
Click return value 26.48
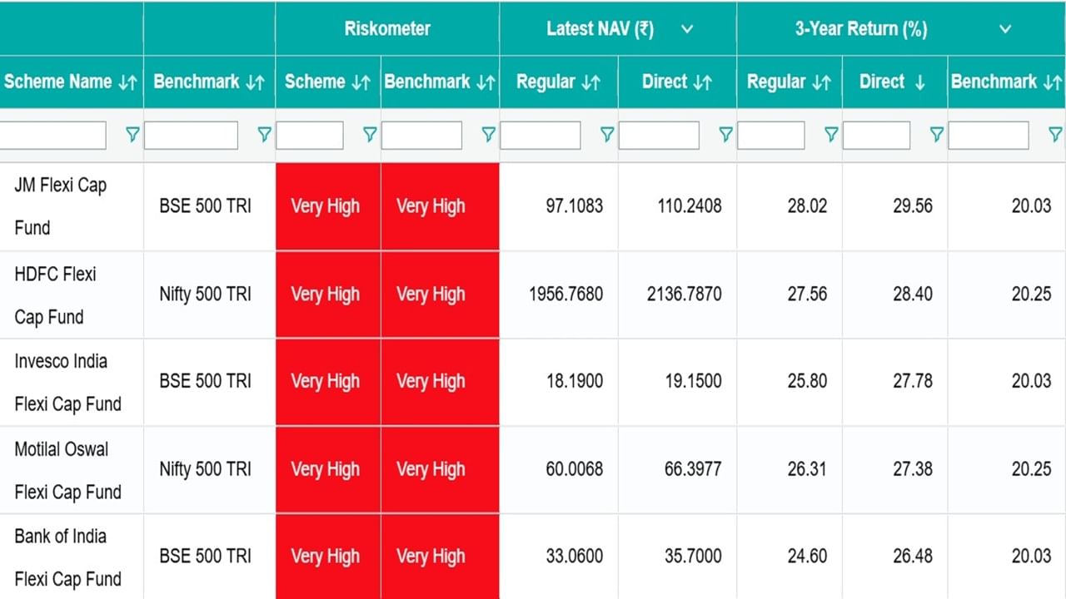click(913, 557)
